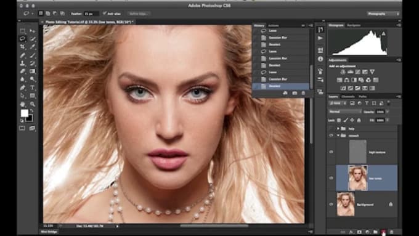Select the Pen tool
Image resolution: width=419 pixels, height=236 pixels.
tap(22, 87)
